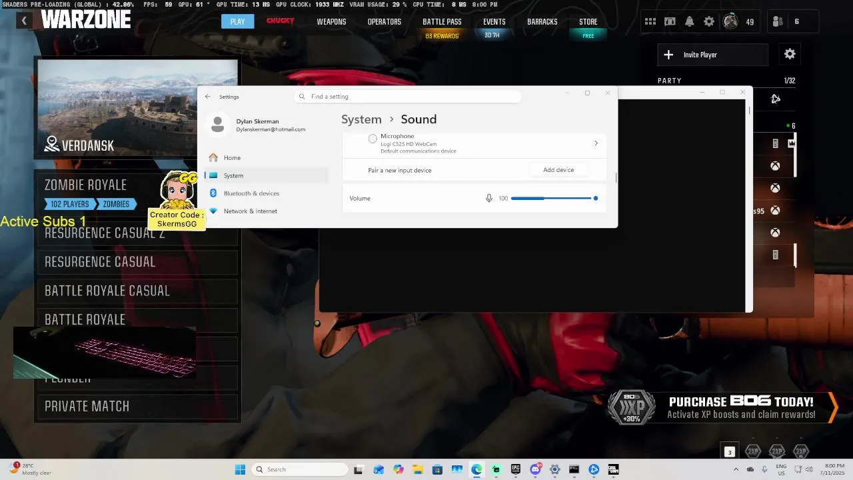
Task: Open Microsoft Edge from the taskbar
Action: [476, 469]
